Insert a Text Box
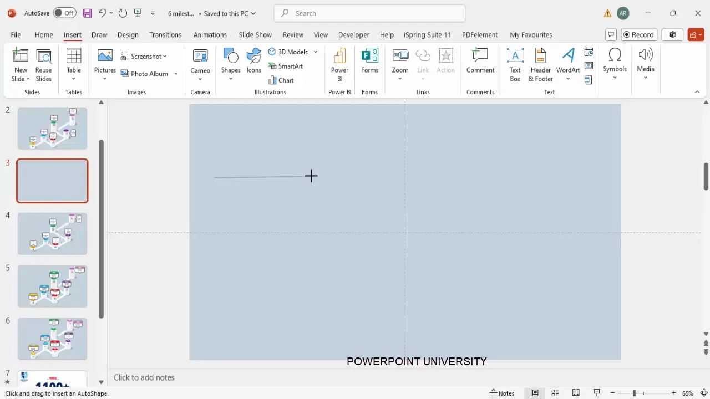The height and width of the screenshot is (399, 710). 515,65
